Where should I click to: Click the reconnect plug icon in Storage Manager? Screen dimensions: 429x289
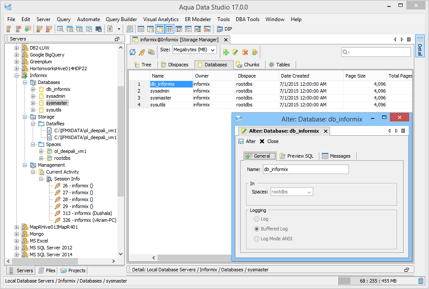pos(142,52)
